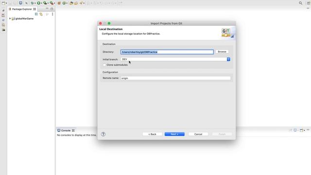
Task: Click the green Run button in toolbar
Action: (x=39, y=3)
